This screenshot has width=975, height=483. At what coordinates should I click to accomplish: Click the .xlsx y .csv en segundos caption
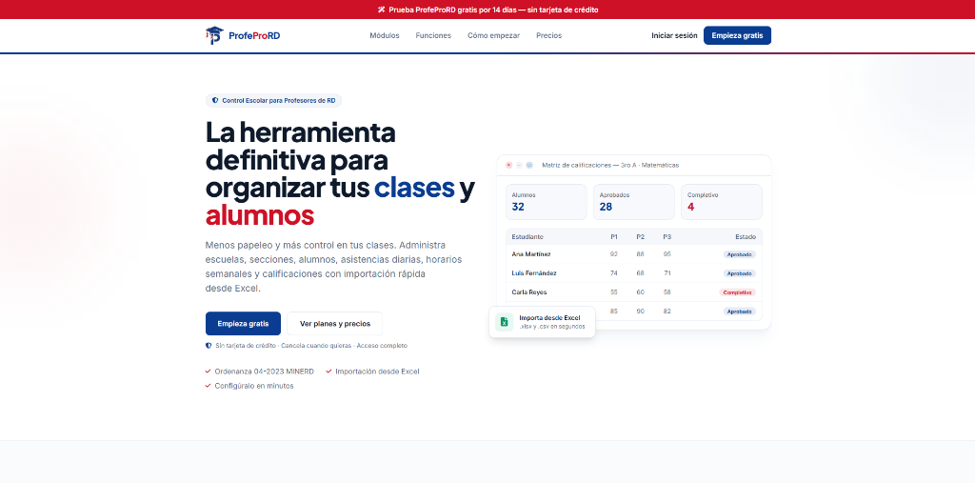[x=551, y=326]
